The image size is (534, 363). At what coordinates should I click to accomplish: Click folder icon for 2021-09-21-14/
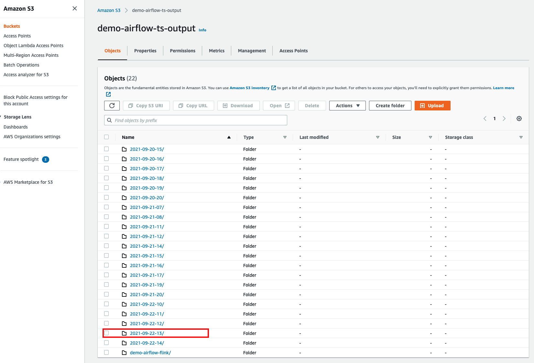point(124,246)
